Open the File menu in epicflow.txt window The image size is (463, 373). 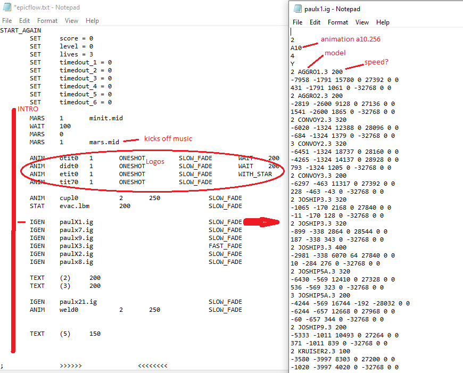(x=7, y=21)
